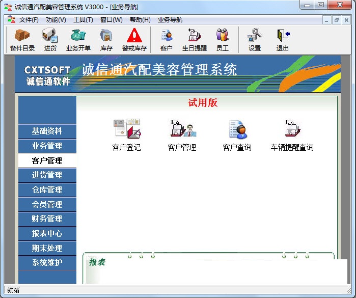Click the 退出 exit toolbar icon

(x=283, y=40)
